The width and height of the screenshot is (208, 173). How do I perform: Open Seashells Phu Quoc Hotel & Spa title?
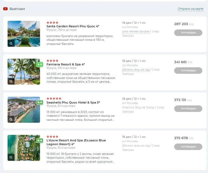73,102
